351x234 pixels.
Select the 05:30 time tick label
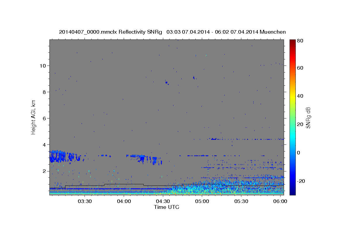point(241,202)
